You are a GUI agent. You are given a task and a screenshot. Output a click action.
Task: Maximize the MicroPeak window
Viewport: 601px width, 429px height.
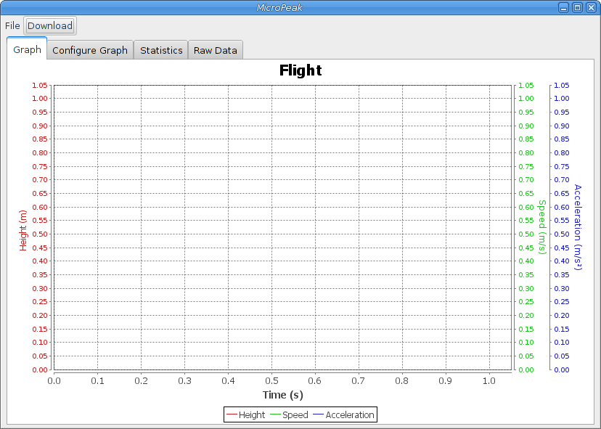[x=577, y=7]
